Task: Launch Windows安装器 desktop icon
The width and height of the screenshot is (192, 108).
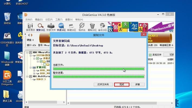Action: pos(7,58)
